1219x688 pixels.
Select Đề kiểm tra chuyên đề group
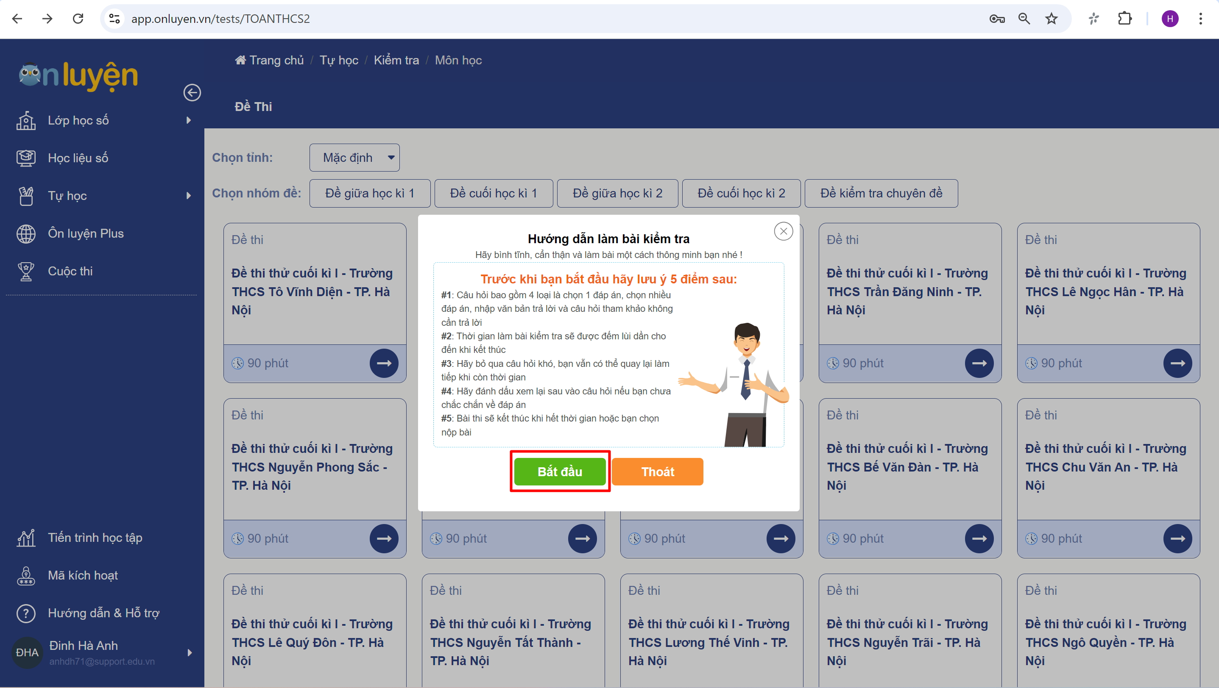click(881, 194)
